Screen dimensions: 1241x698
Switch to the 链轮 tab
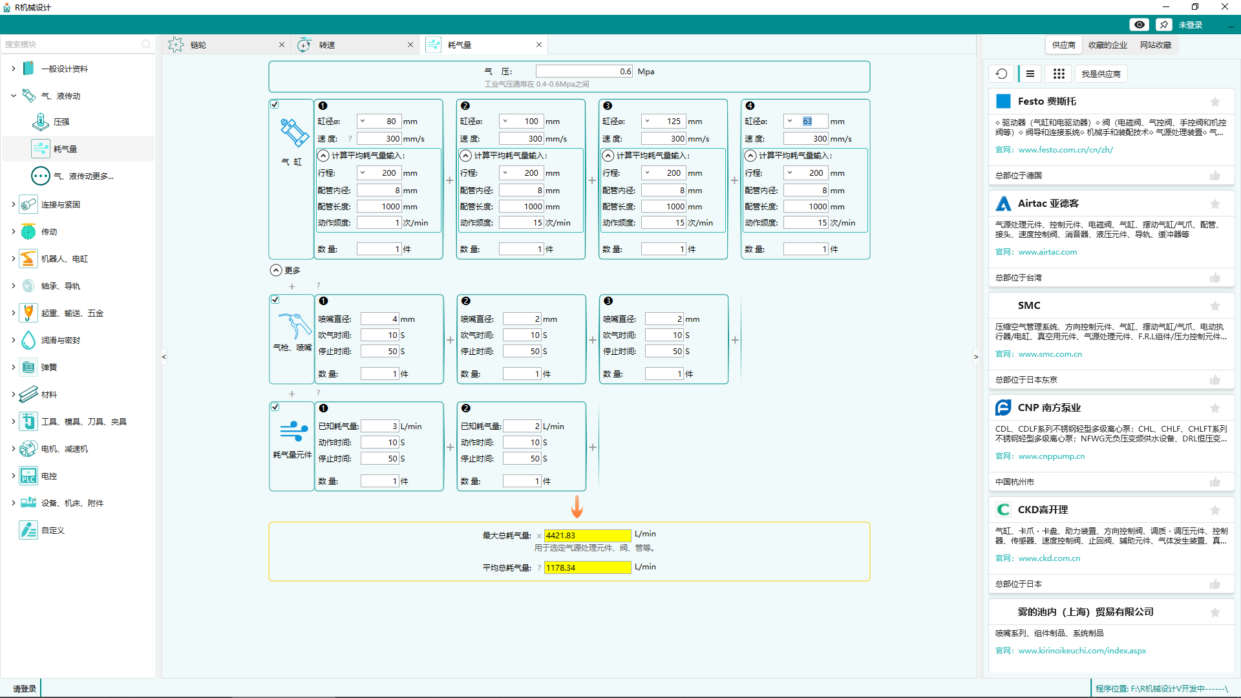(x=199, y=45)
